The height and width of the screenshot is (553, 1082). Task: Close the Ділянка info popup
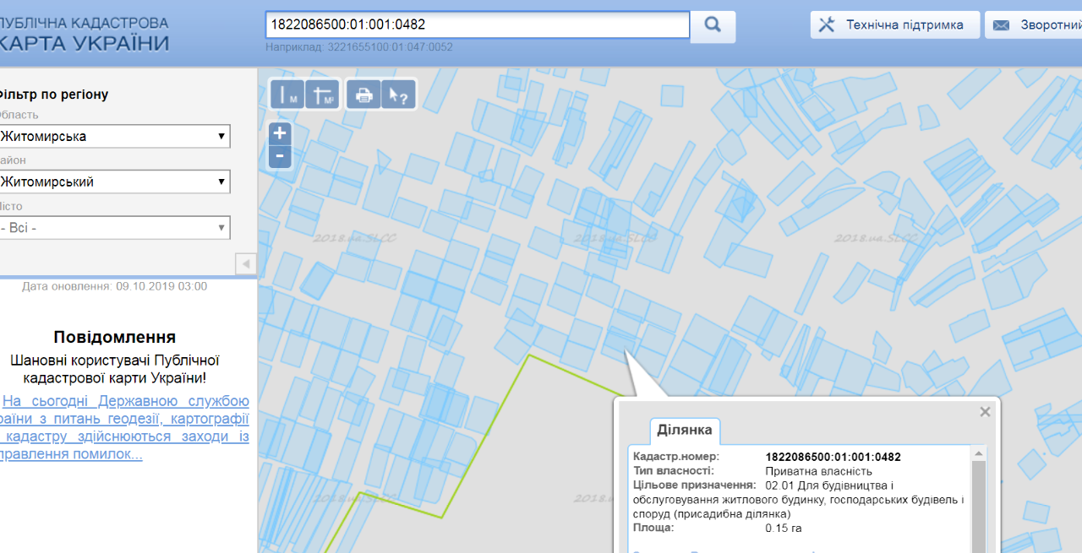[985, 412]
